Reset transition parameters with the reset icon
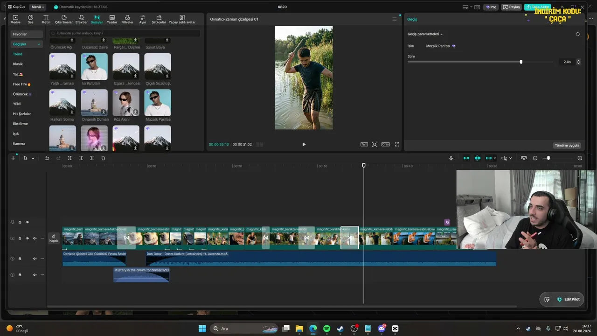The width and height of the screenshot is (597, 336). tap(578, 34)
